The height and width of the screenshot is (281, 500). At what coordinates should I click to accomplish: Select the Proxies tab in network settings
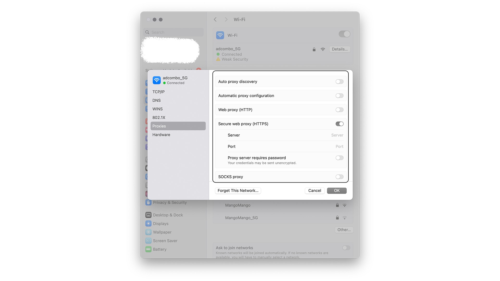[x=177, y=126]
